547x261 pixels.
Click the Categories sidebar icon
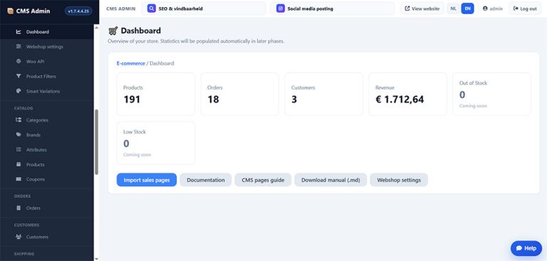[x=19, y=120]
